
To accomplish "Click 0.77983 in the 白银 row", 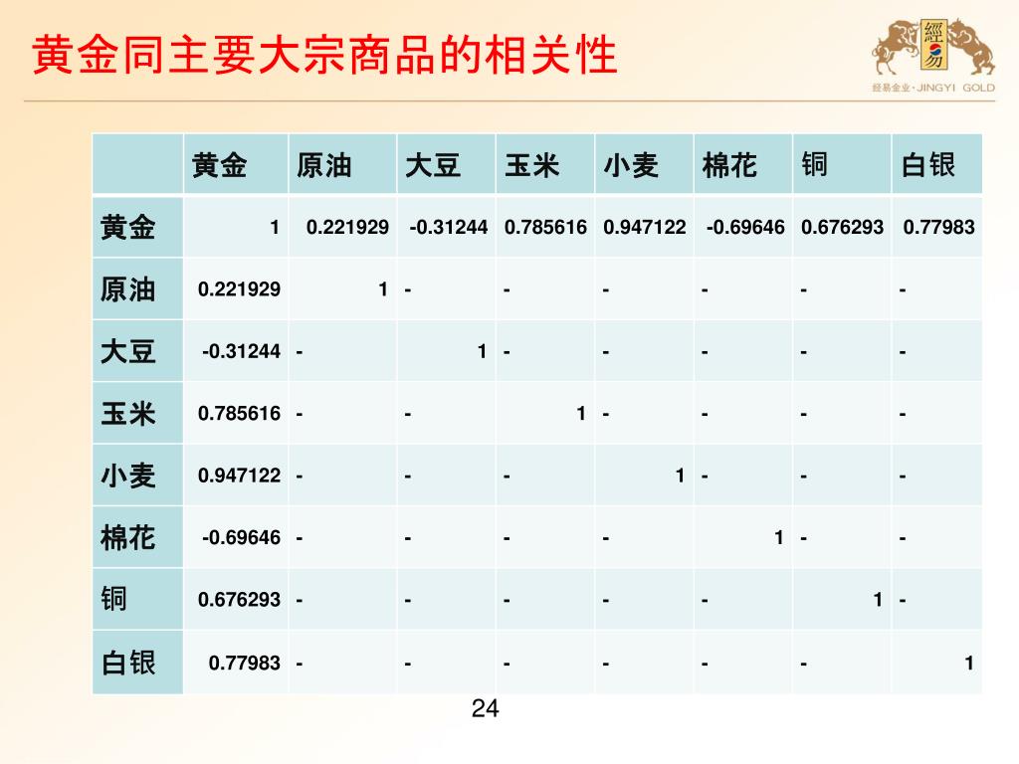I will coord(245,664).
